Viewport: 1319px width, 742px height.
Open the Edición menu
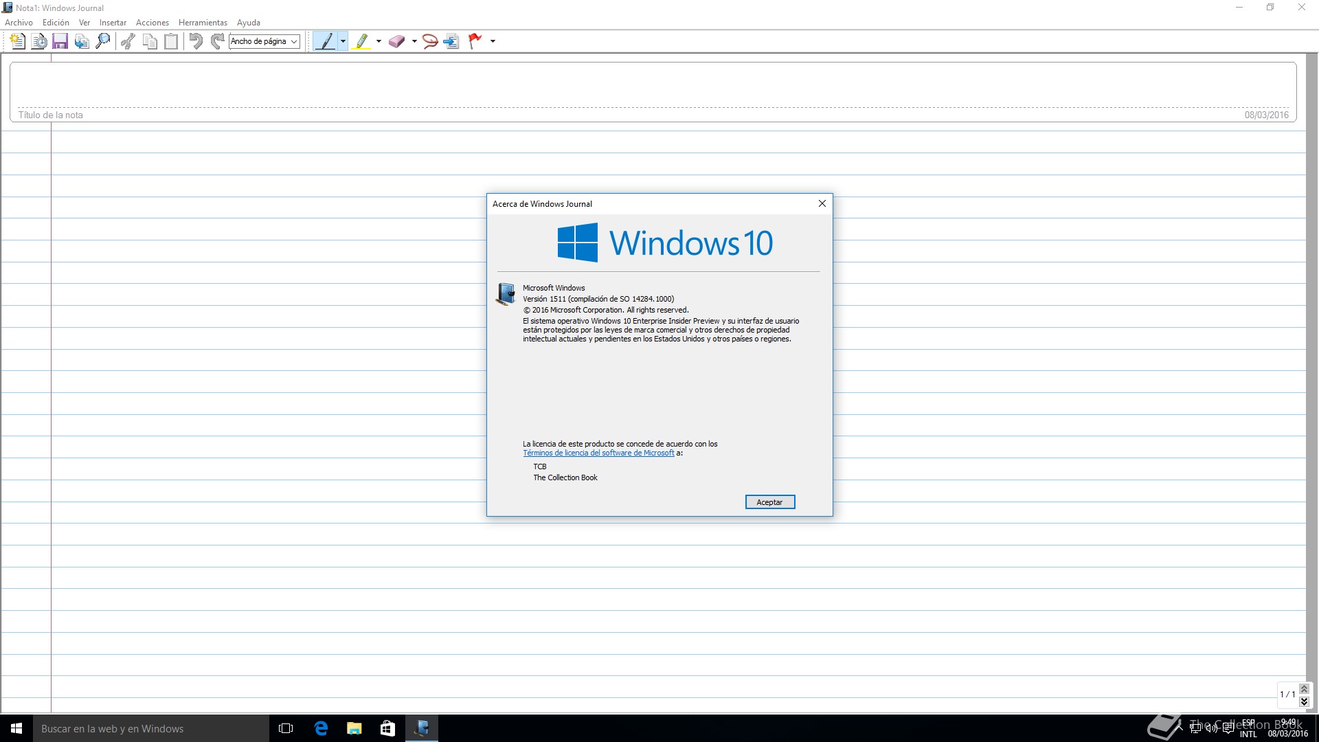click(x=56, y=23)
